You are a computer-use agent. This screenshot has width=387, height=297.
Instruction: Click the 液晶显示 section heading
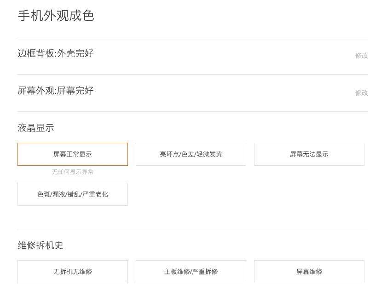(x=36, y=128)
